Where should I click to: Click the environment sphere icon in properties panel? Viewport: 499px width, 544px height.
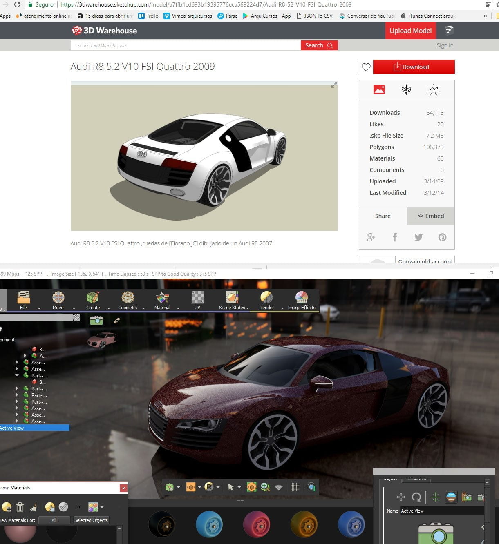point(451,497)
